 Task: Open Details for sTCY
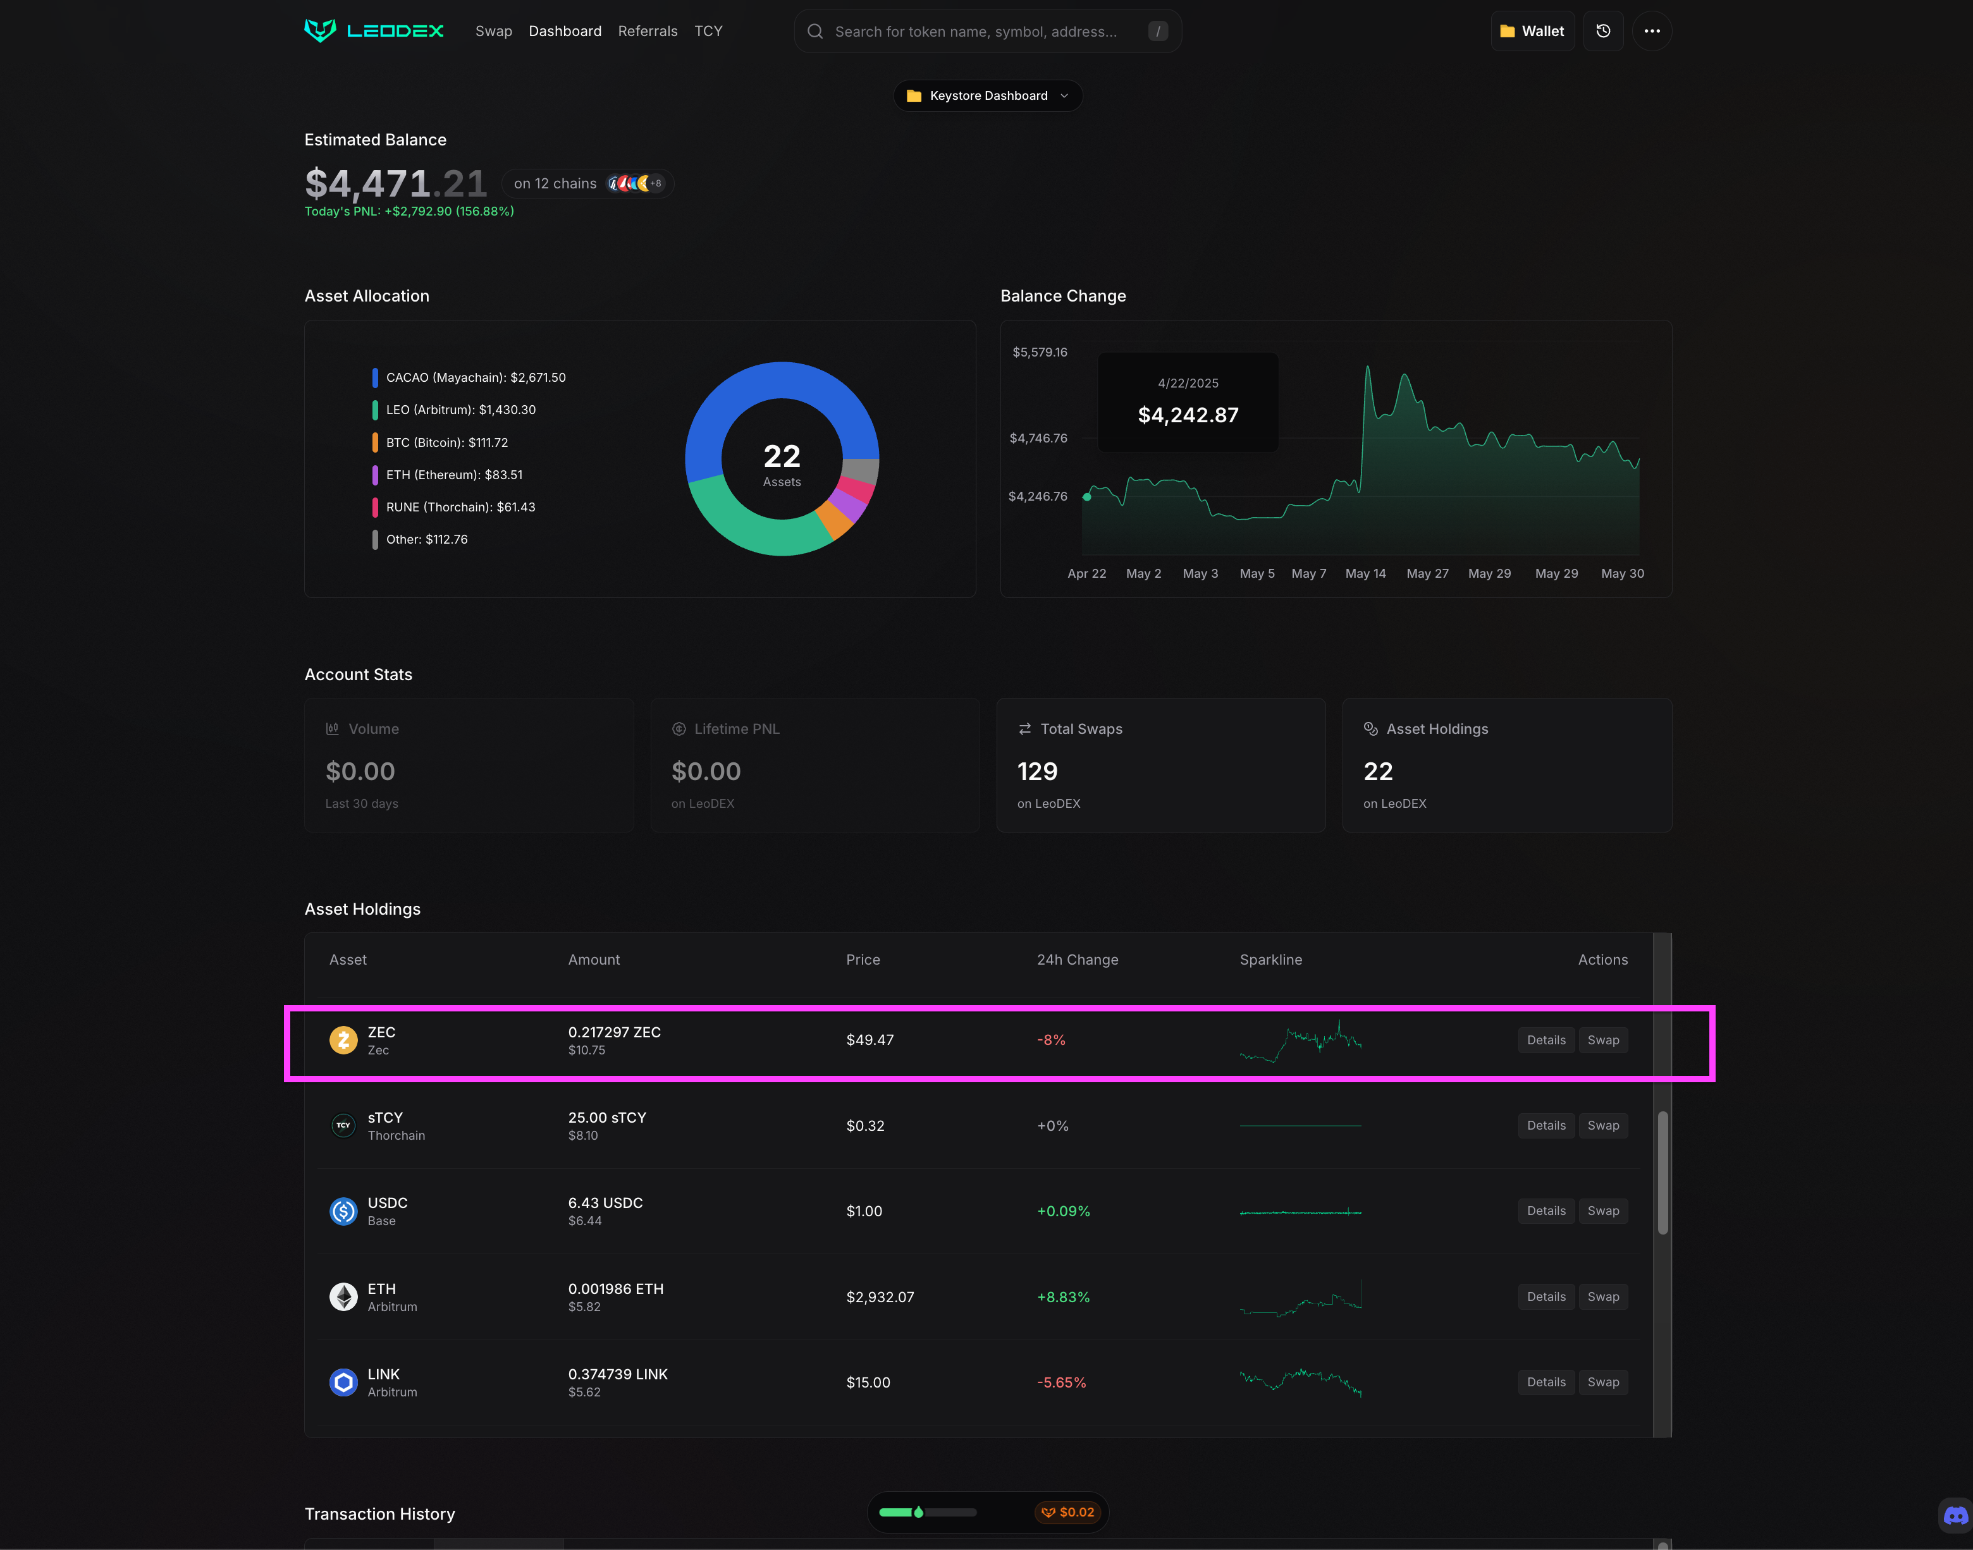(x=1546, y=1125)
